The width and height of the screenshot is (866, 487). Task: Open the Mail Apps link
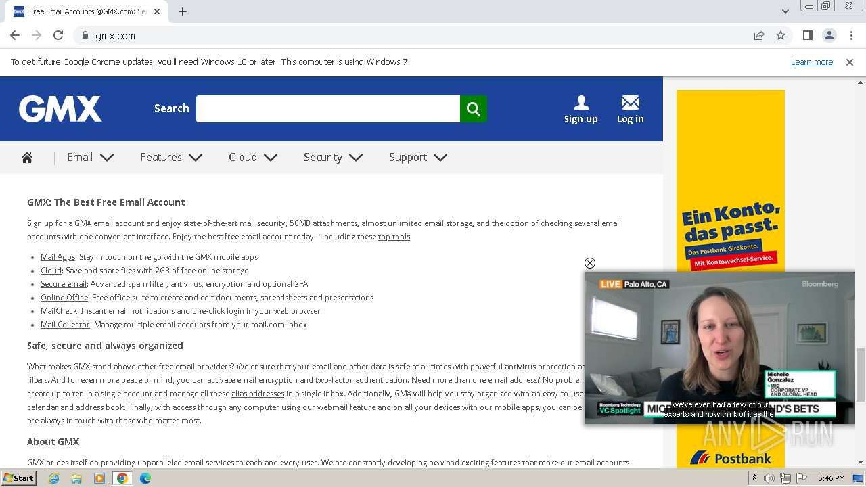[58, 257]
